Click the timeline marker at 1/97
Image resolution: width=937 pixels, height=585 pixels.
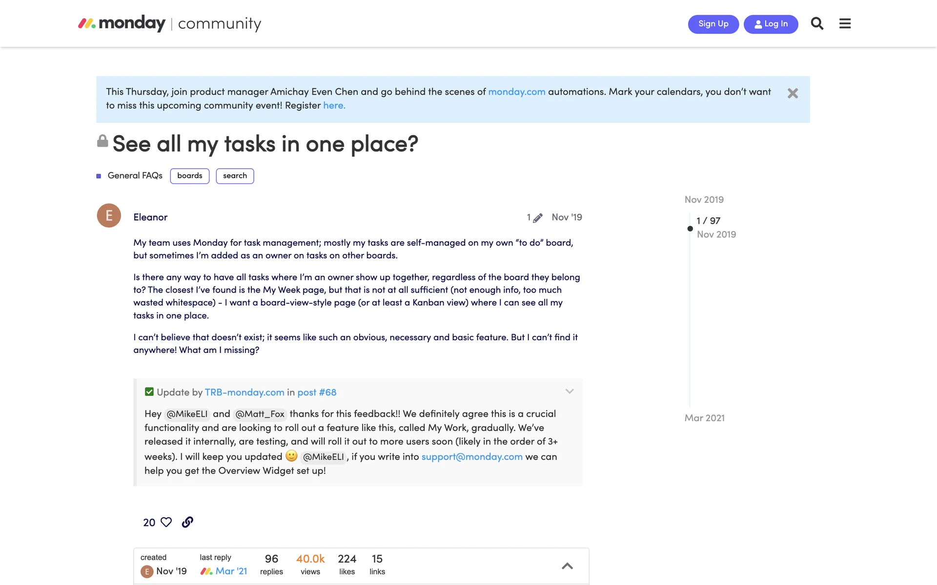click(690, 228)
